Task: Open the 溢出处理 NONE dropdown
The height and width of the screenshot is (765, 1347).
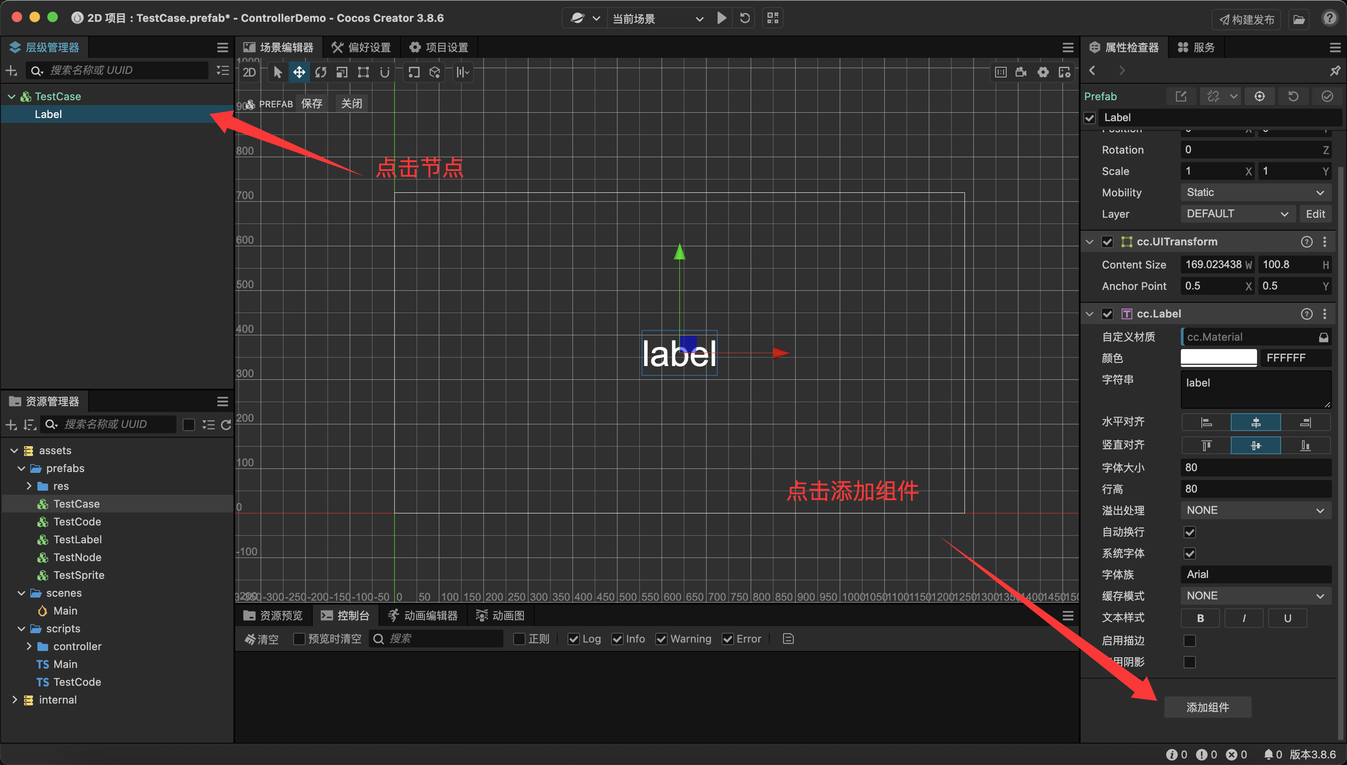Action: (1255, 510)
